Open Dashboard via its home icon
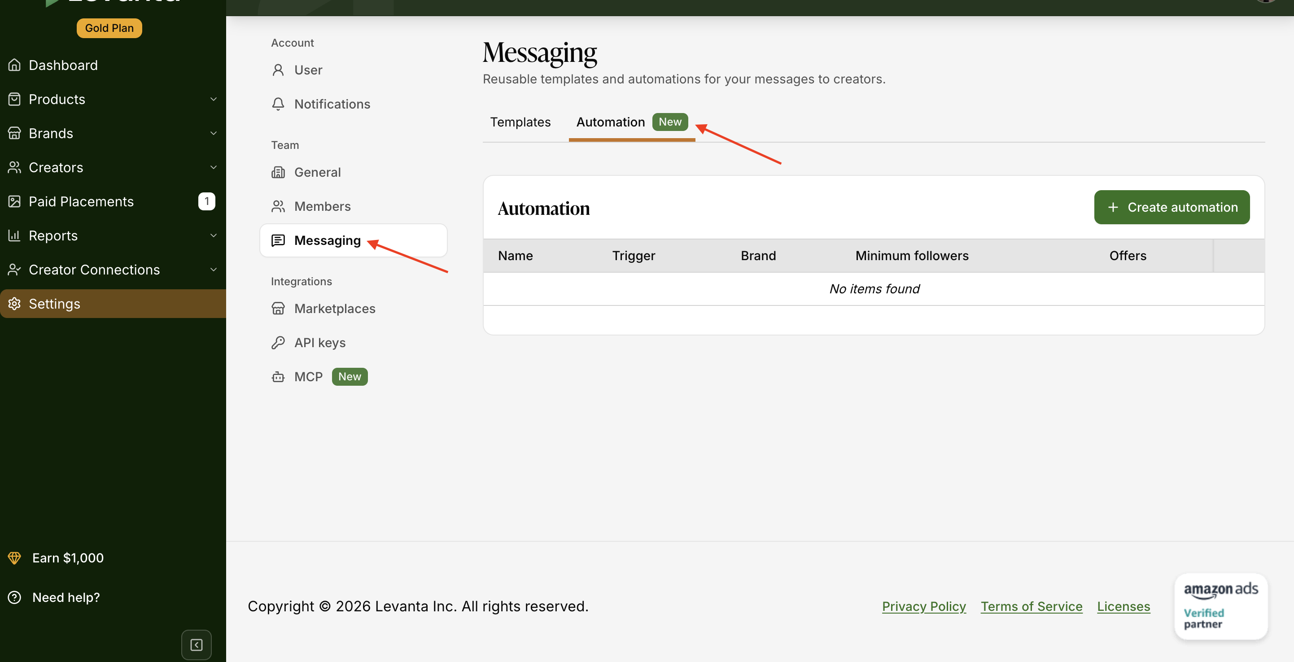 (x=14, y=65)
